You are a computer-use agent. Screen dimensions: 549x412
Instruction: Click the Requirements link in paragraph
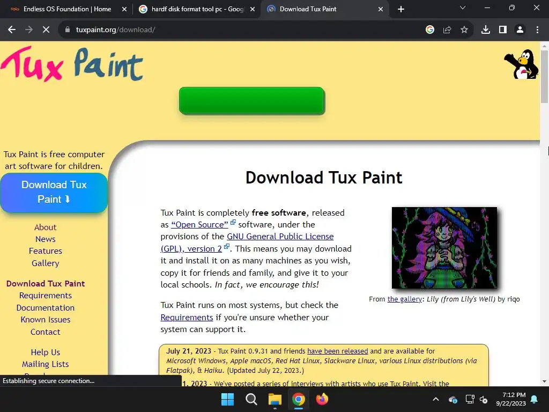point(187,318)
